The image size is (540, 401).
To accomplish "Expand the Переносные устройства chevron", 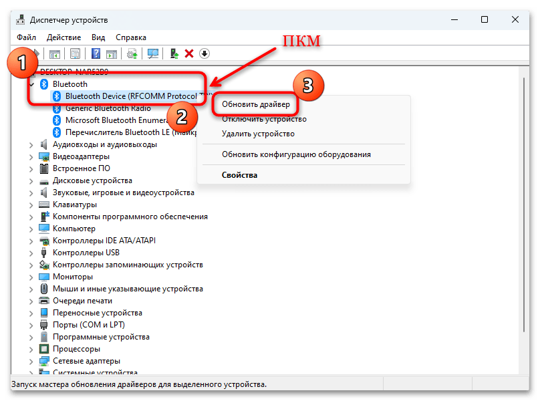I will (31, 313).
